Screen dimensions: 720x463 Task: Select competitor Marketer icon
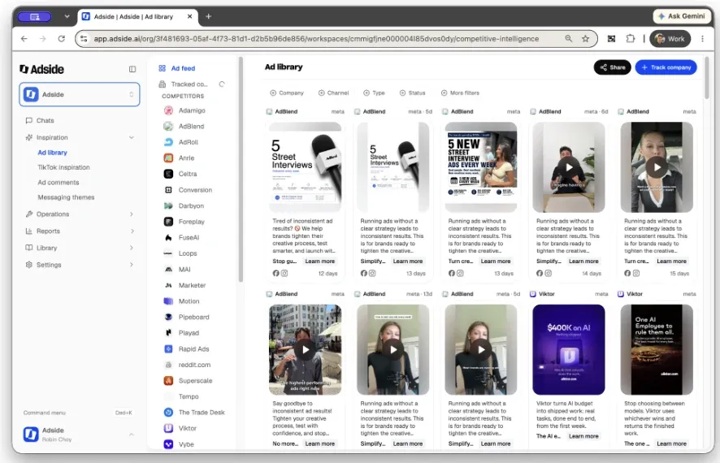coord(168,285)
